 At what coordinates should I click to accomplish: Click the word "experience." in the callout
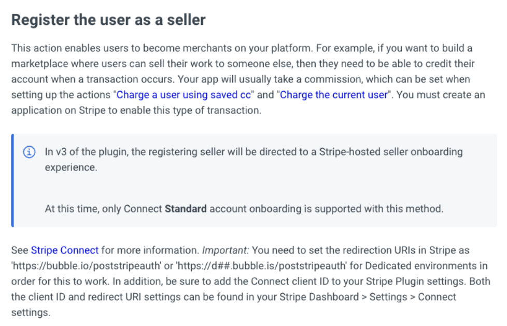pyautogui.click(x=71, y=167)
